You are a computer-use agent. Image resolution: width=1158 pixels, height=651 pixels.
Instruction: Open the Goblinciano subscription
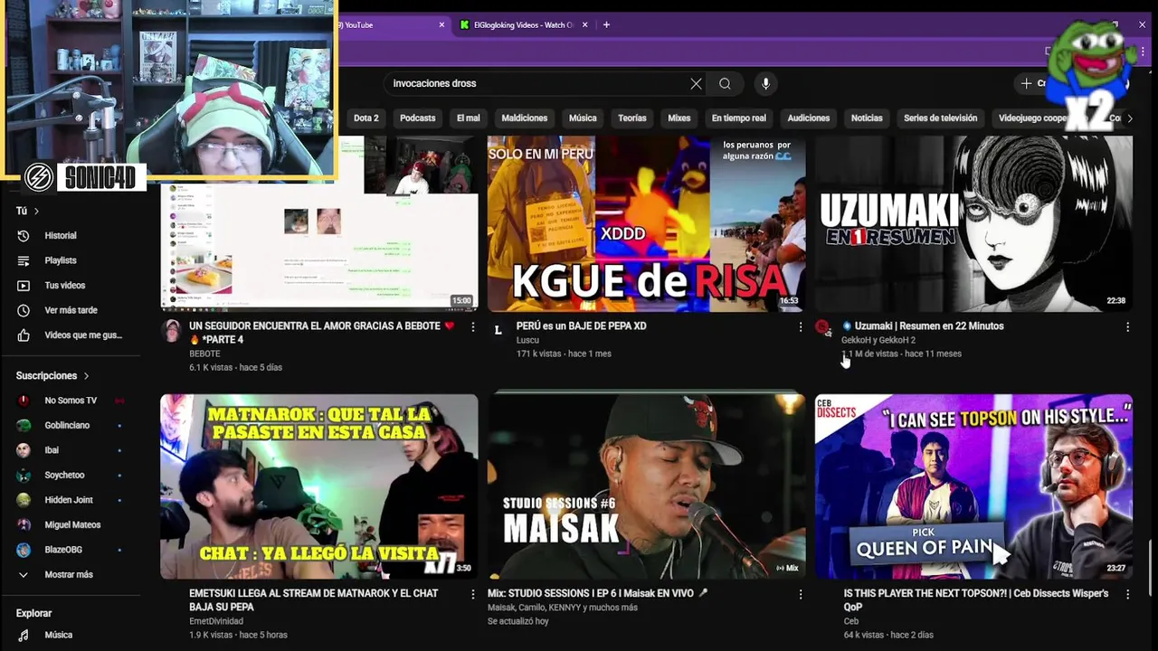click(x=67, y=425)
